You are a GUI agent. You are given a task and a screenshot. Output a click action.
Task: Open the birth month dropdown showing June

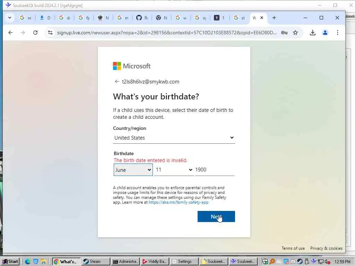pyautogui.click(x=133, y=170)
